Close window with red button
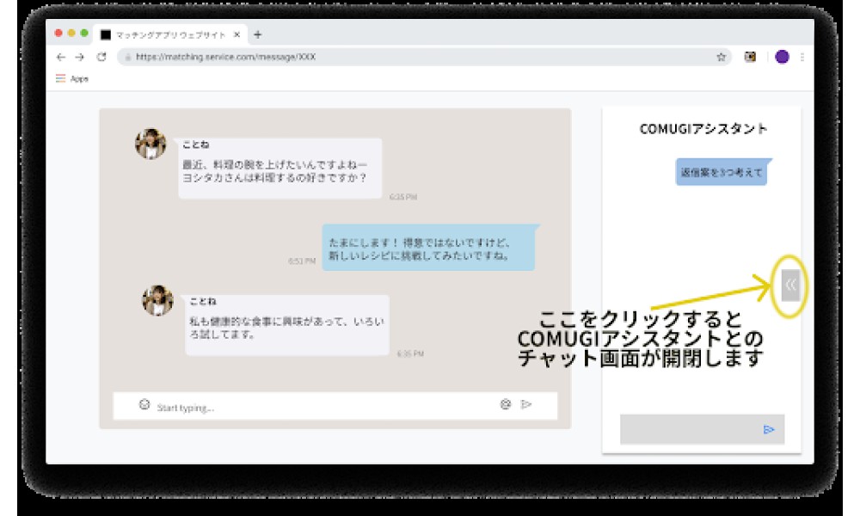Viewport: 860px width, 516px height. pyautogui.click(x=58, y=33)
